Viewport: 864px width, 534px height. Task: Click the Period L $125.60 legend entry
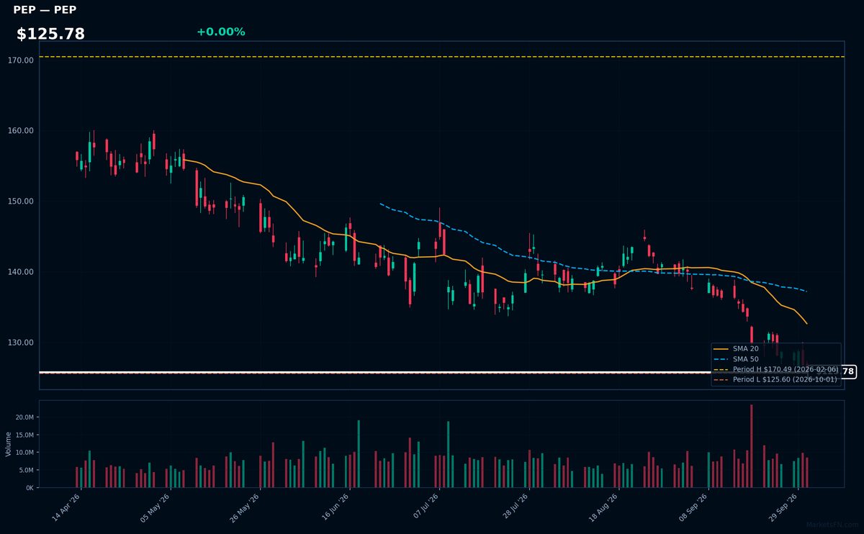pyautogui.click(x=775, y=379)
